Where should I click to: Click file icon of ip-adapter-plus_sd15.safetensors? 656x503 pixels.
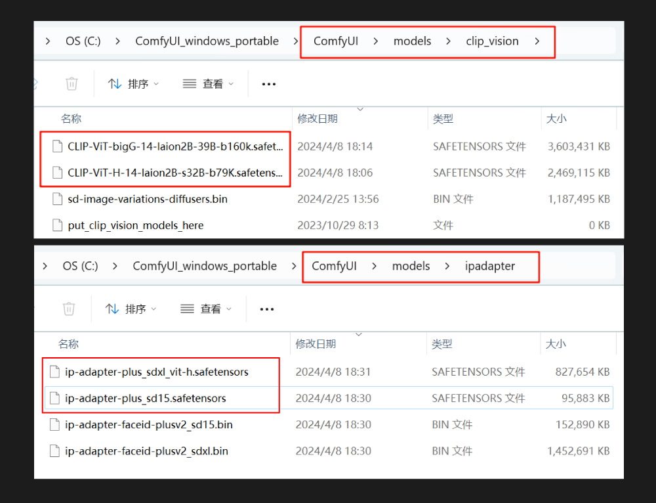pos(54,399)
